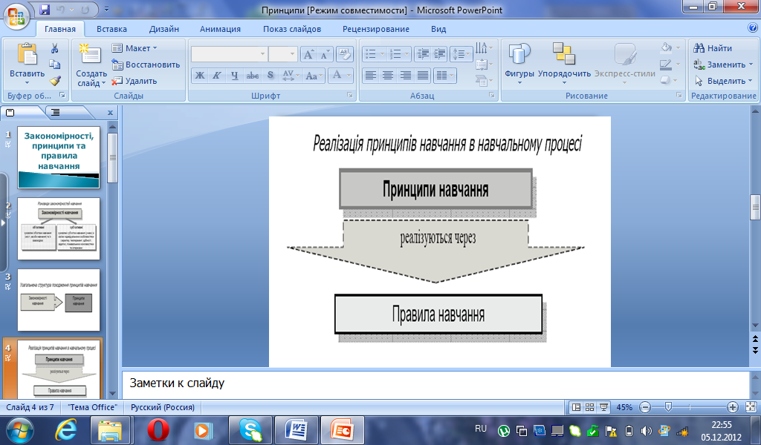761x445 pixels.
Task: Open Internet Explorer from taskbar
Action: click(66, 430)
